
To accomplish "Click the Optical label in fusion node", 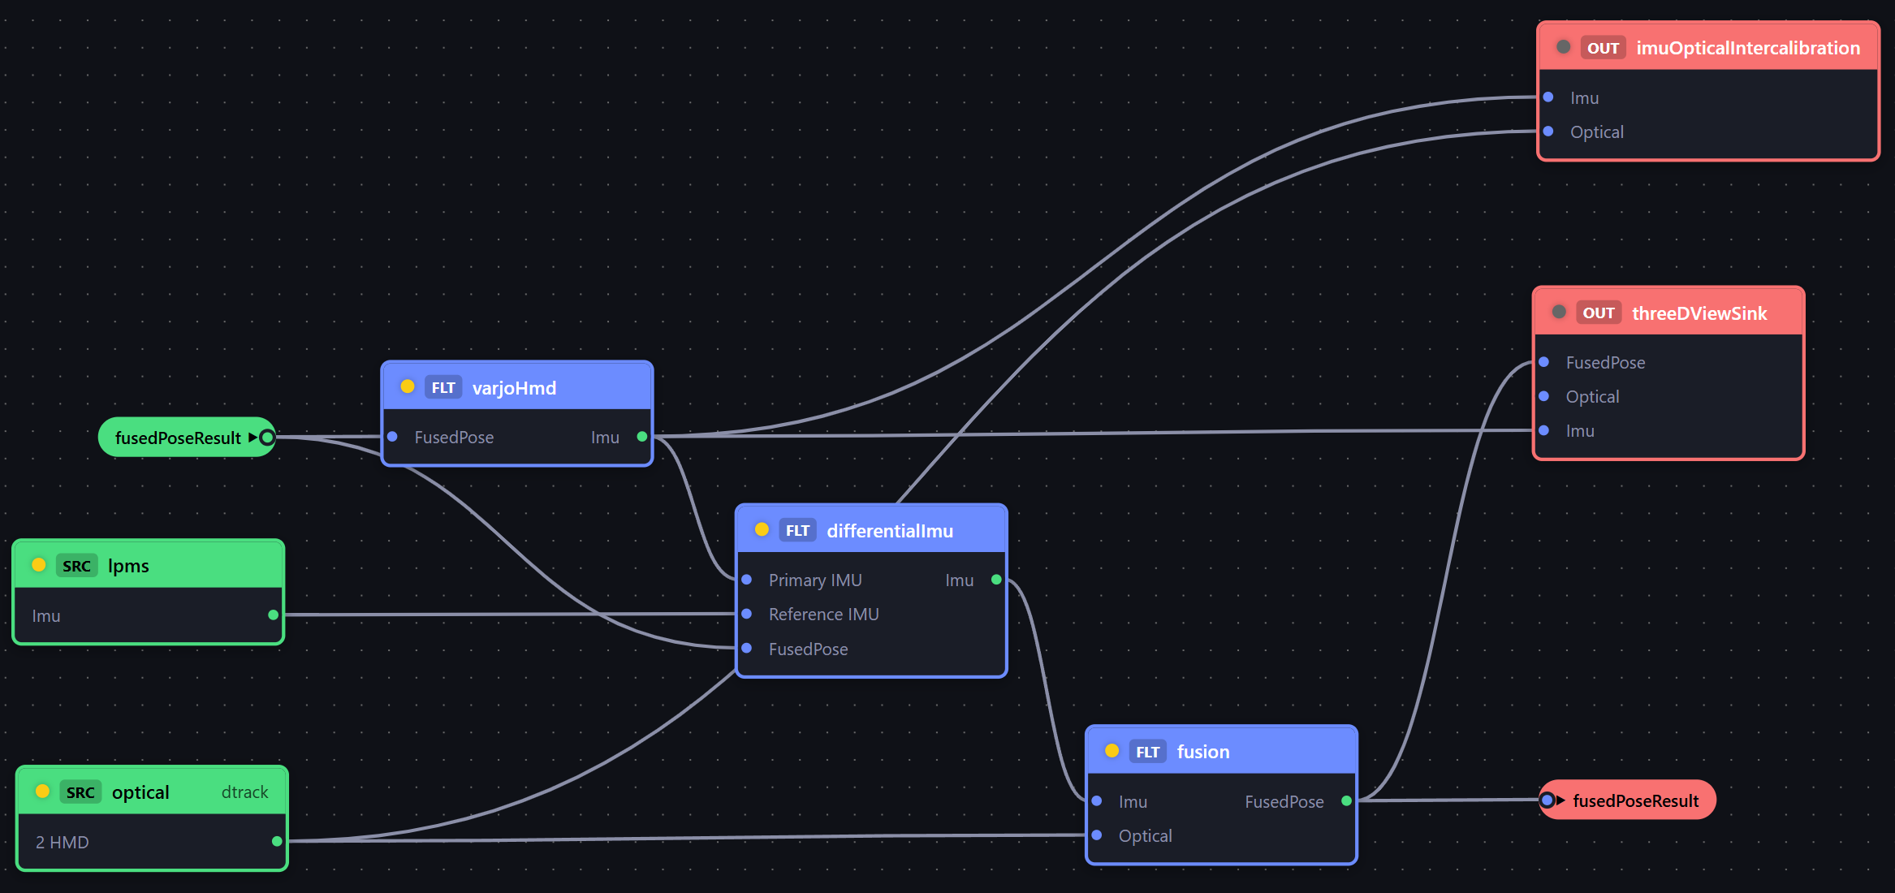I will [1146, 836].
